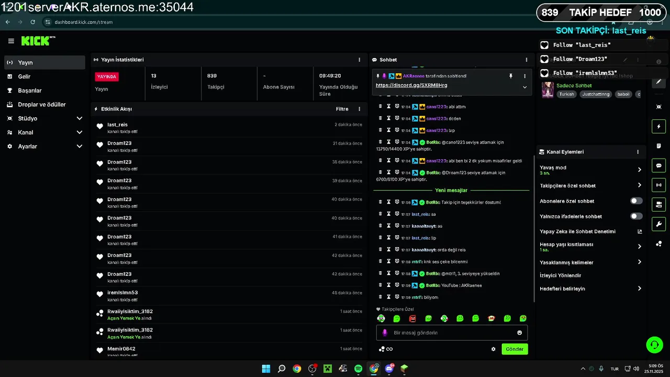Open the discord.gg/SXRM8Hrg link

[411, 85]
